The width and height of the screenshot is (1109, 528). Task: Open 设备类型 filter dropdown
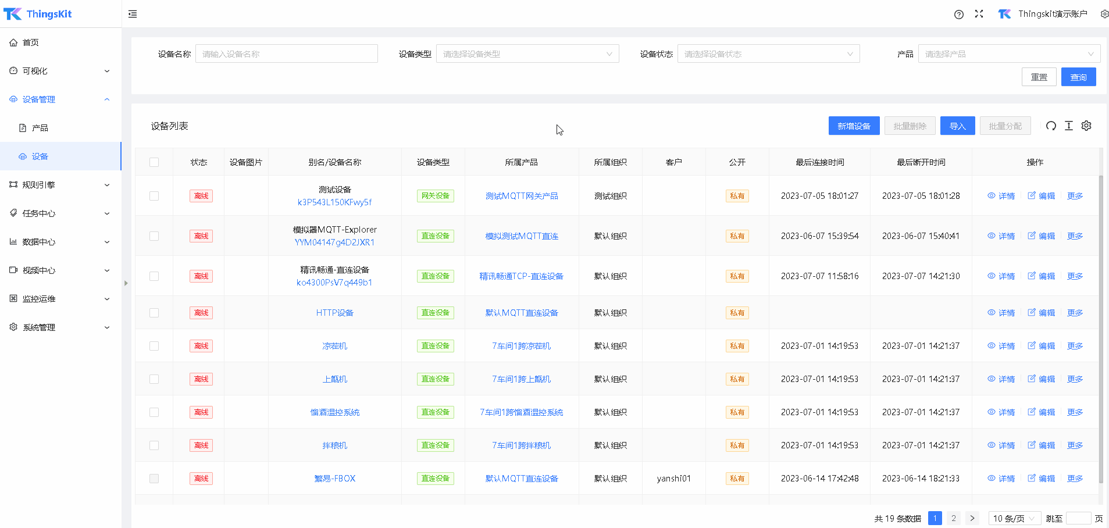(527, 54)
